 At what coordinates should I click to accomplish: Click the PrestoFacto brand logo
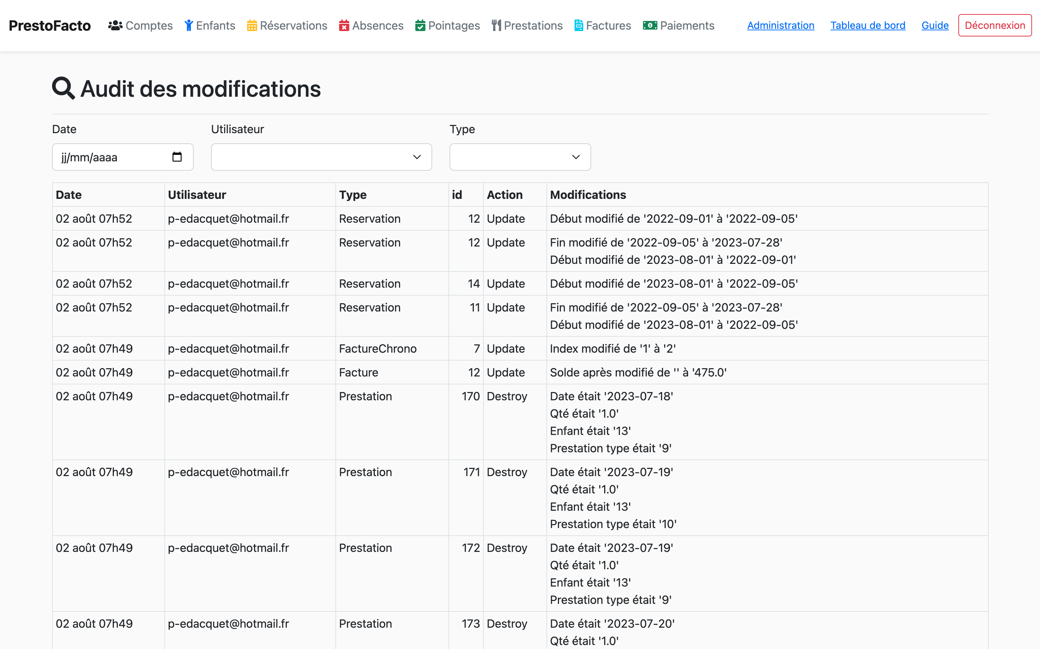point(50,26)
